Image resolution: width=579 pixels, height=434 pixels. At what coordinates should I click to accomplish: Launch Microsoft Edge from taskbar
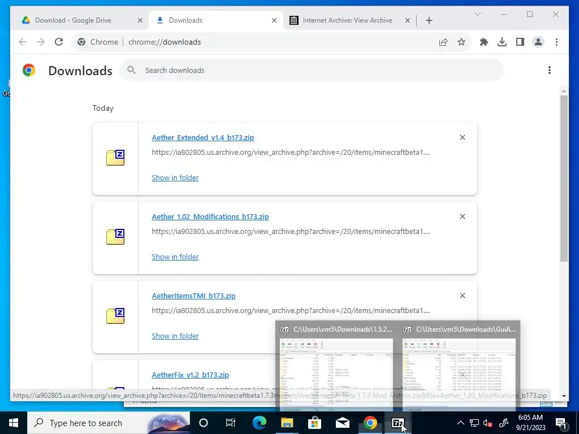(x=260, y=423)
